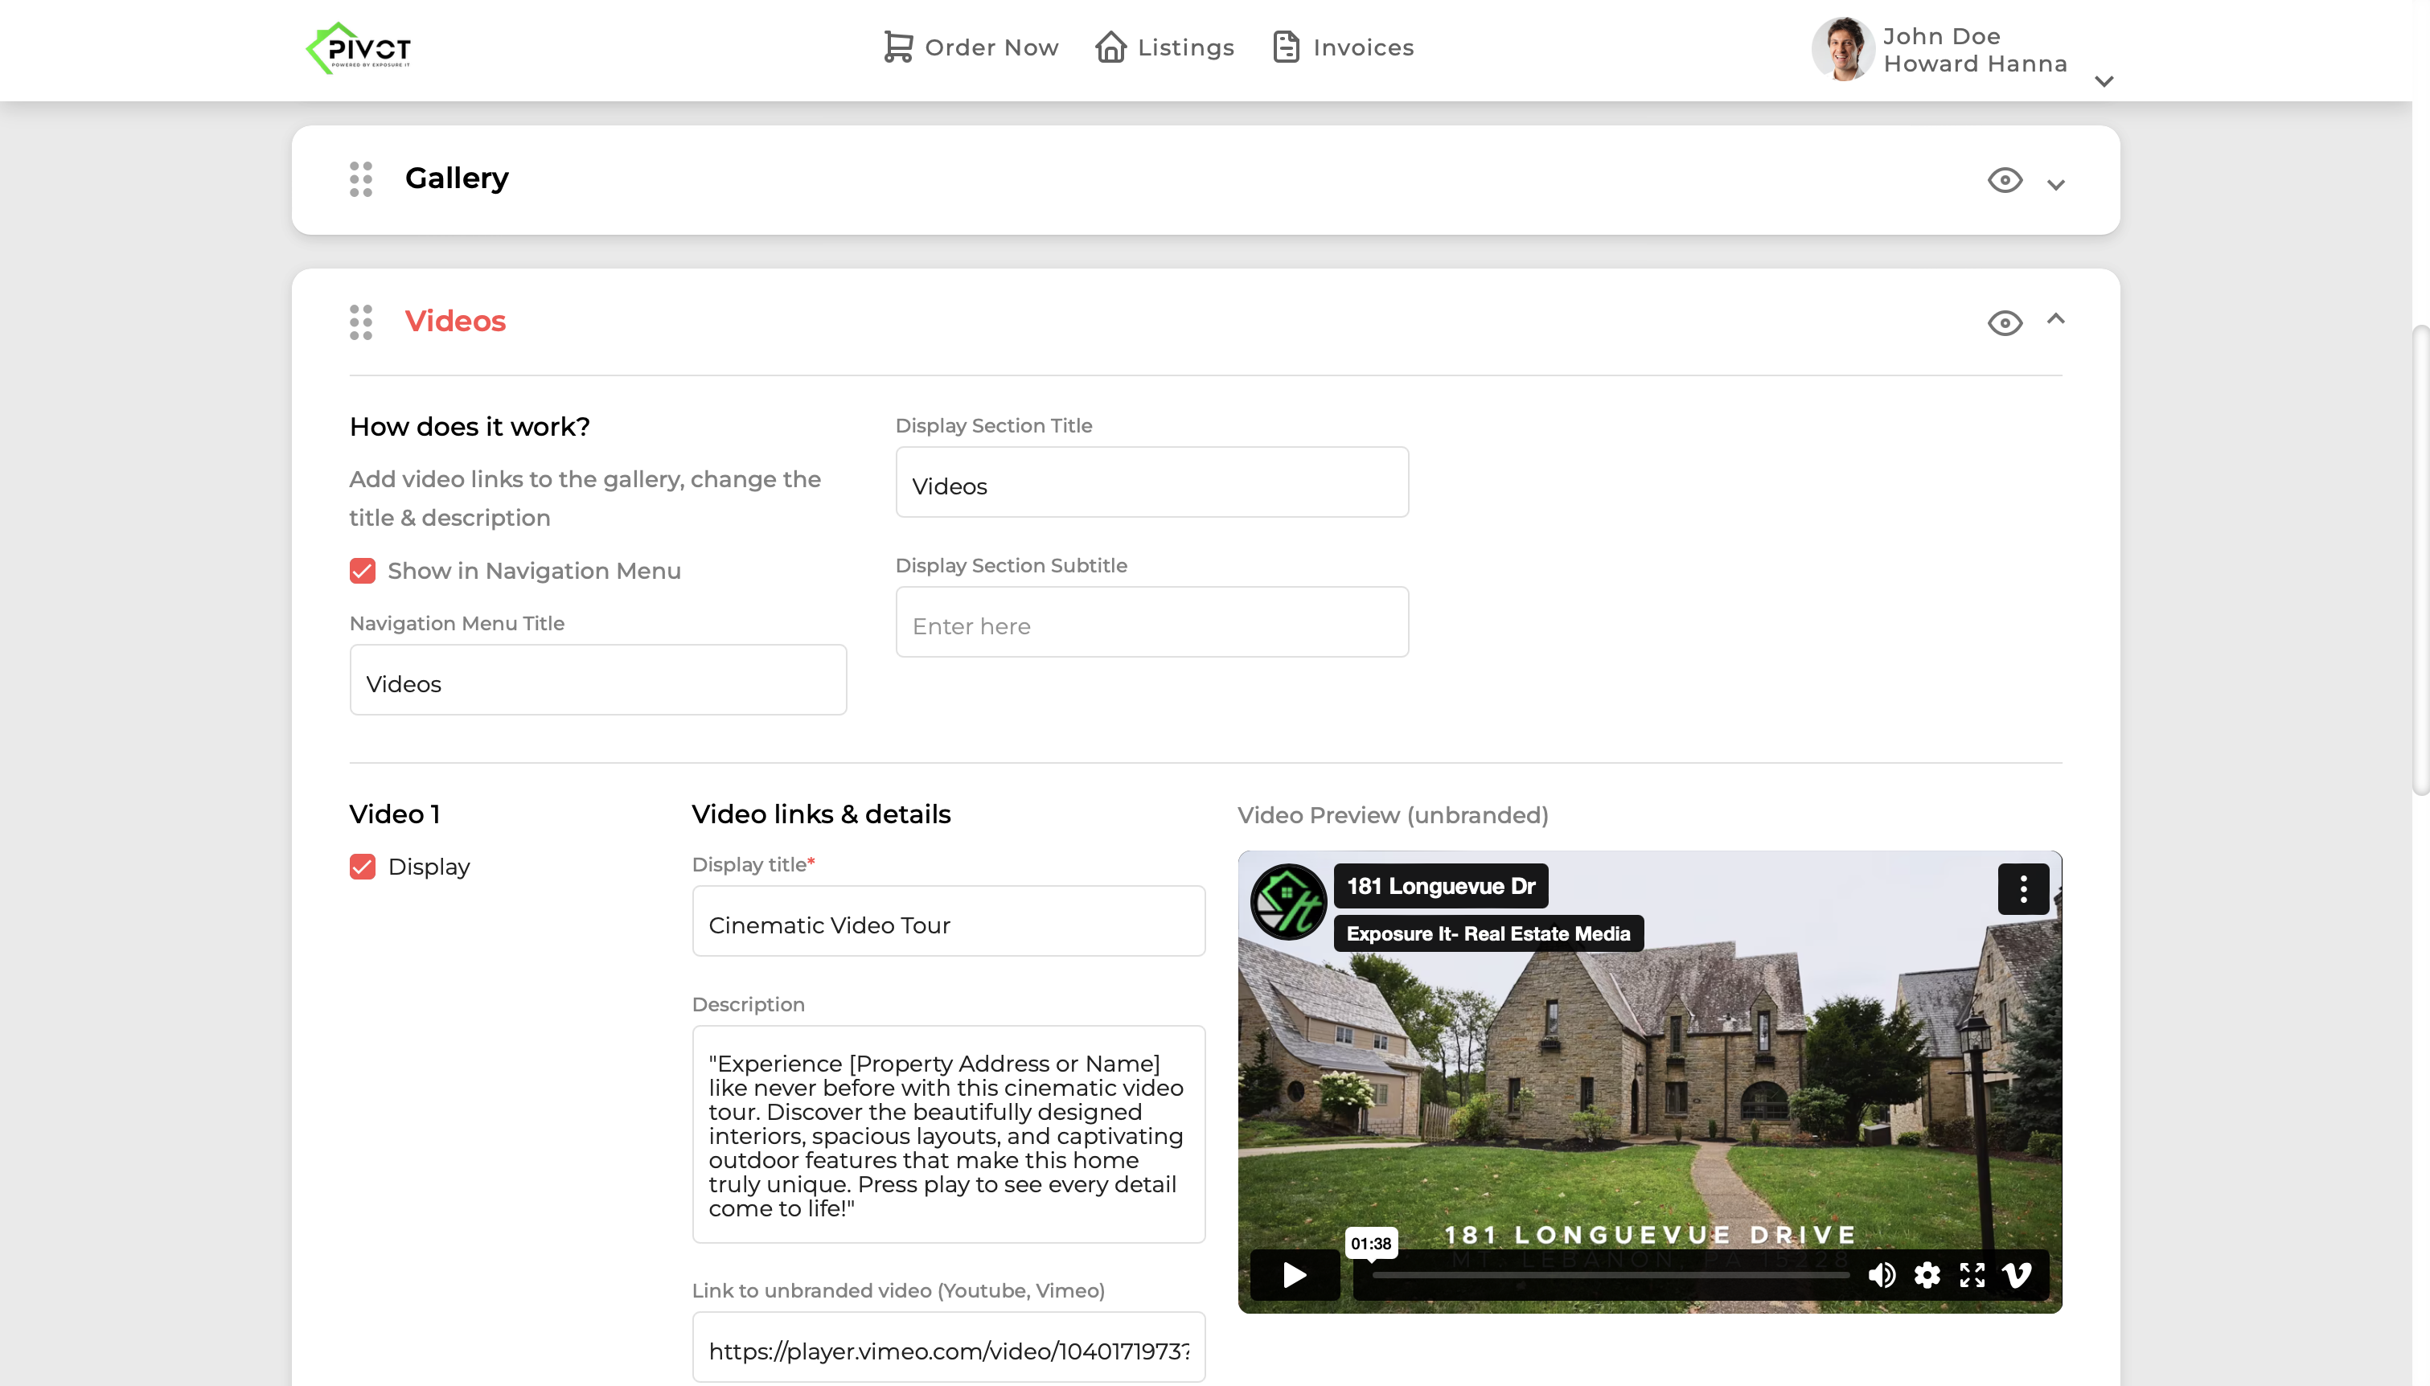Collapse the Videos section

coord(2056,320)
